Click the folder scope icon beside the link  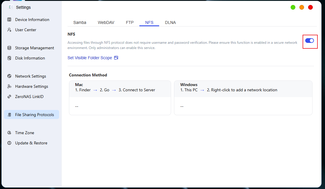(116, 58)
